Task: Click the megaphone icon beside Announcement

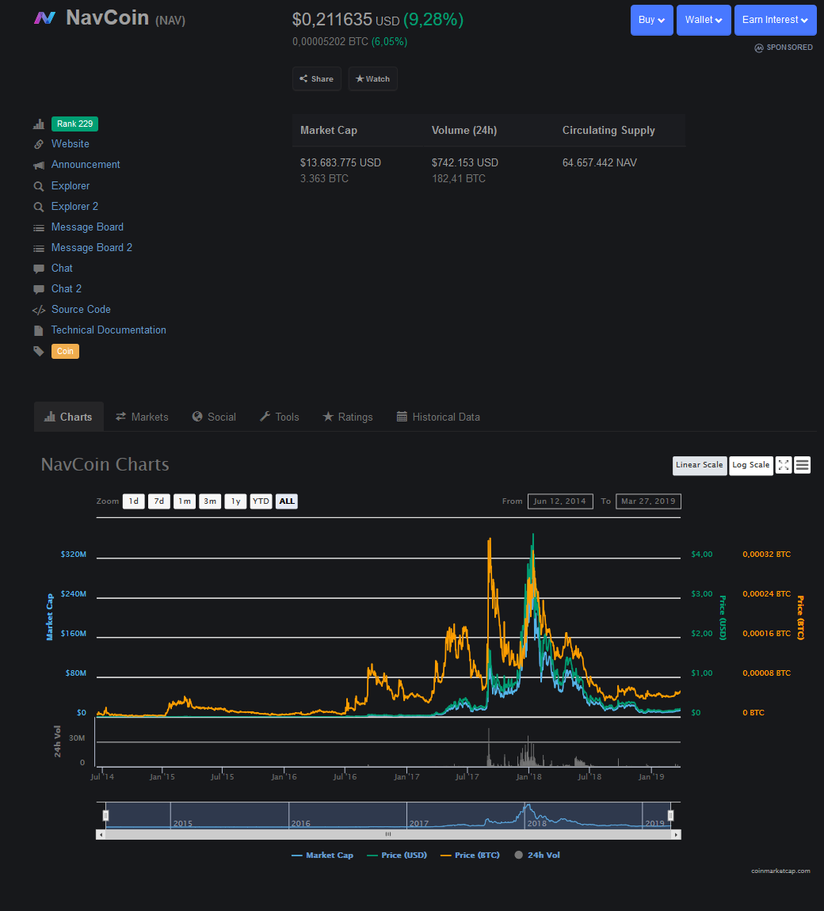Action: coord(39,165)
